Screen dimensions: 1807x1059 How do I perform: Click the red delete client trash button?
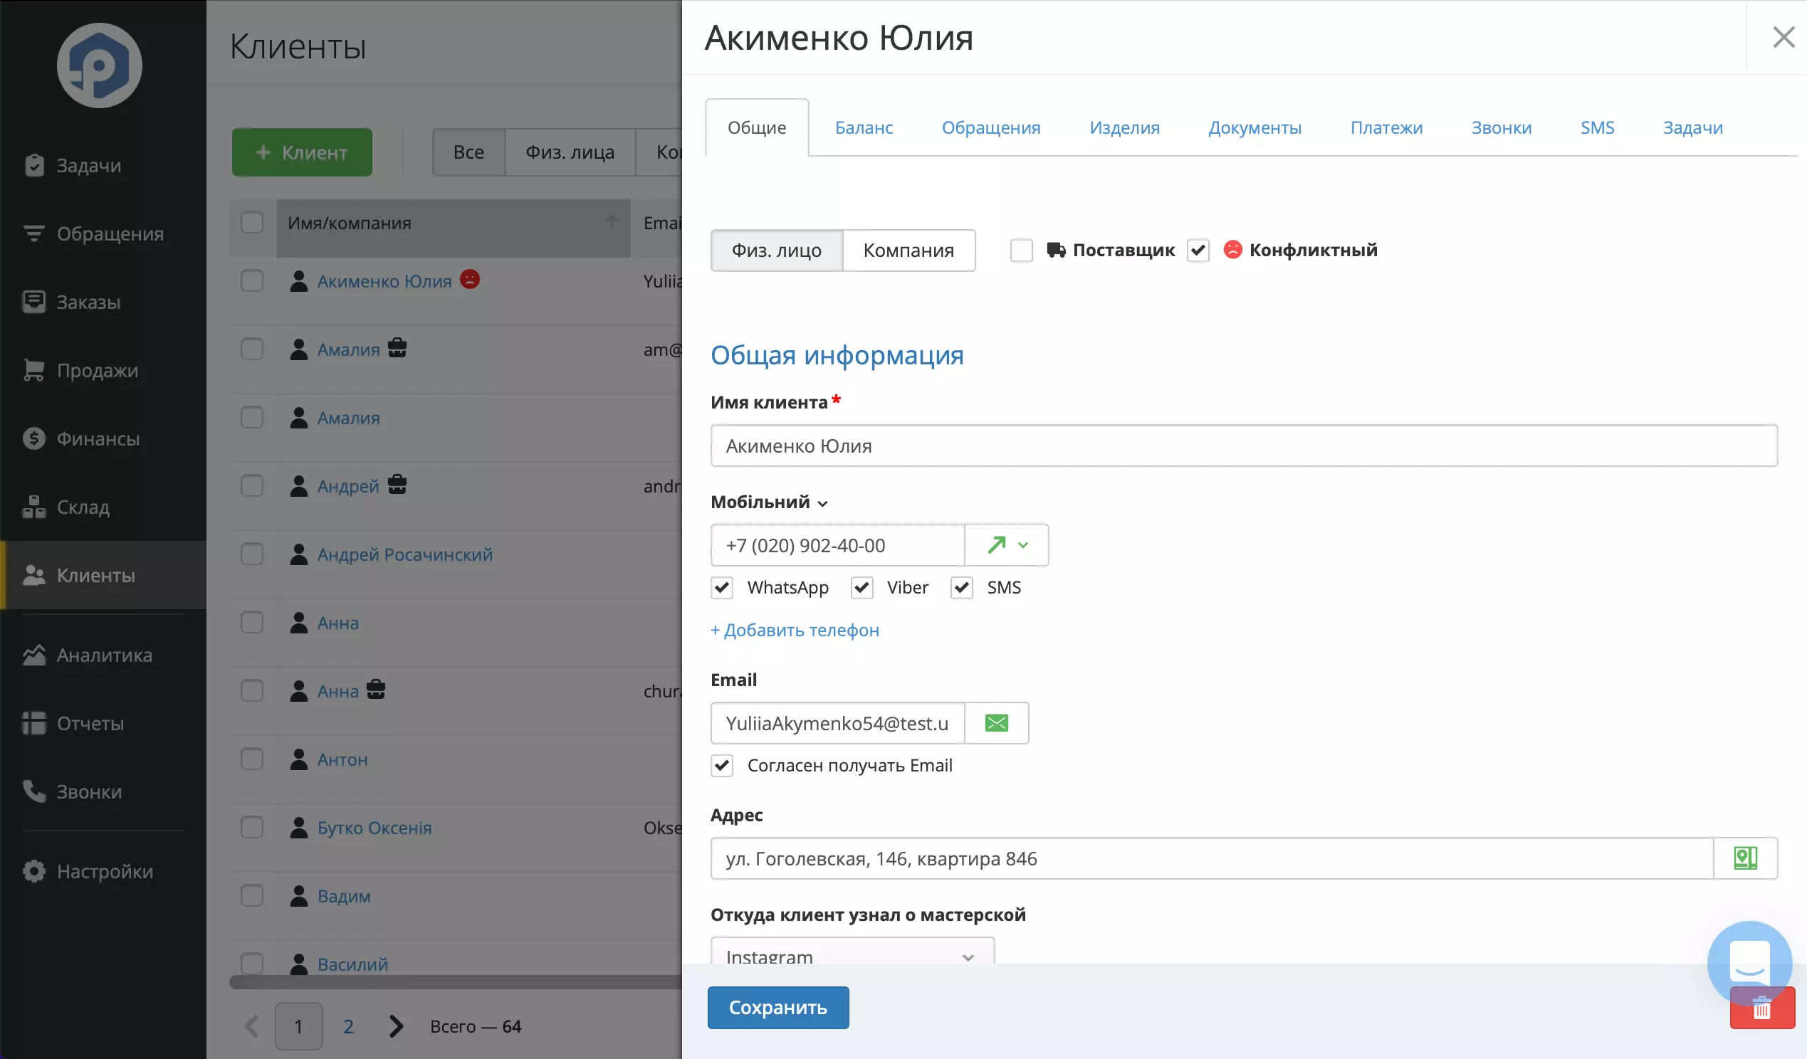pos(1763,1008)
